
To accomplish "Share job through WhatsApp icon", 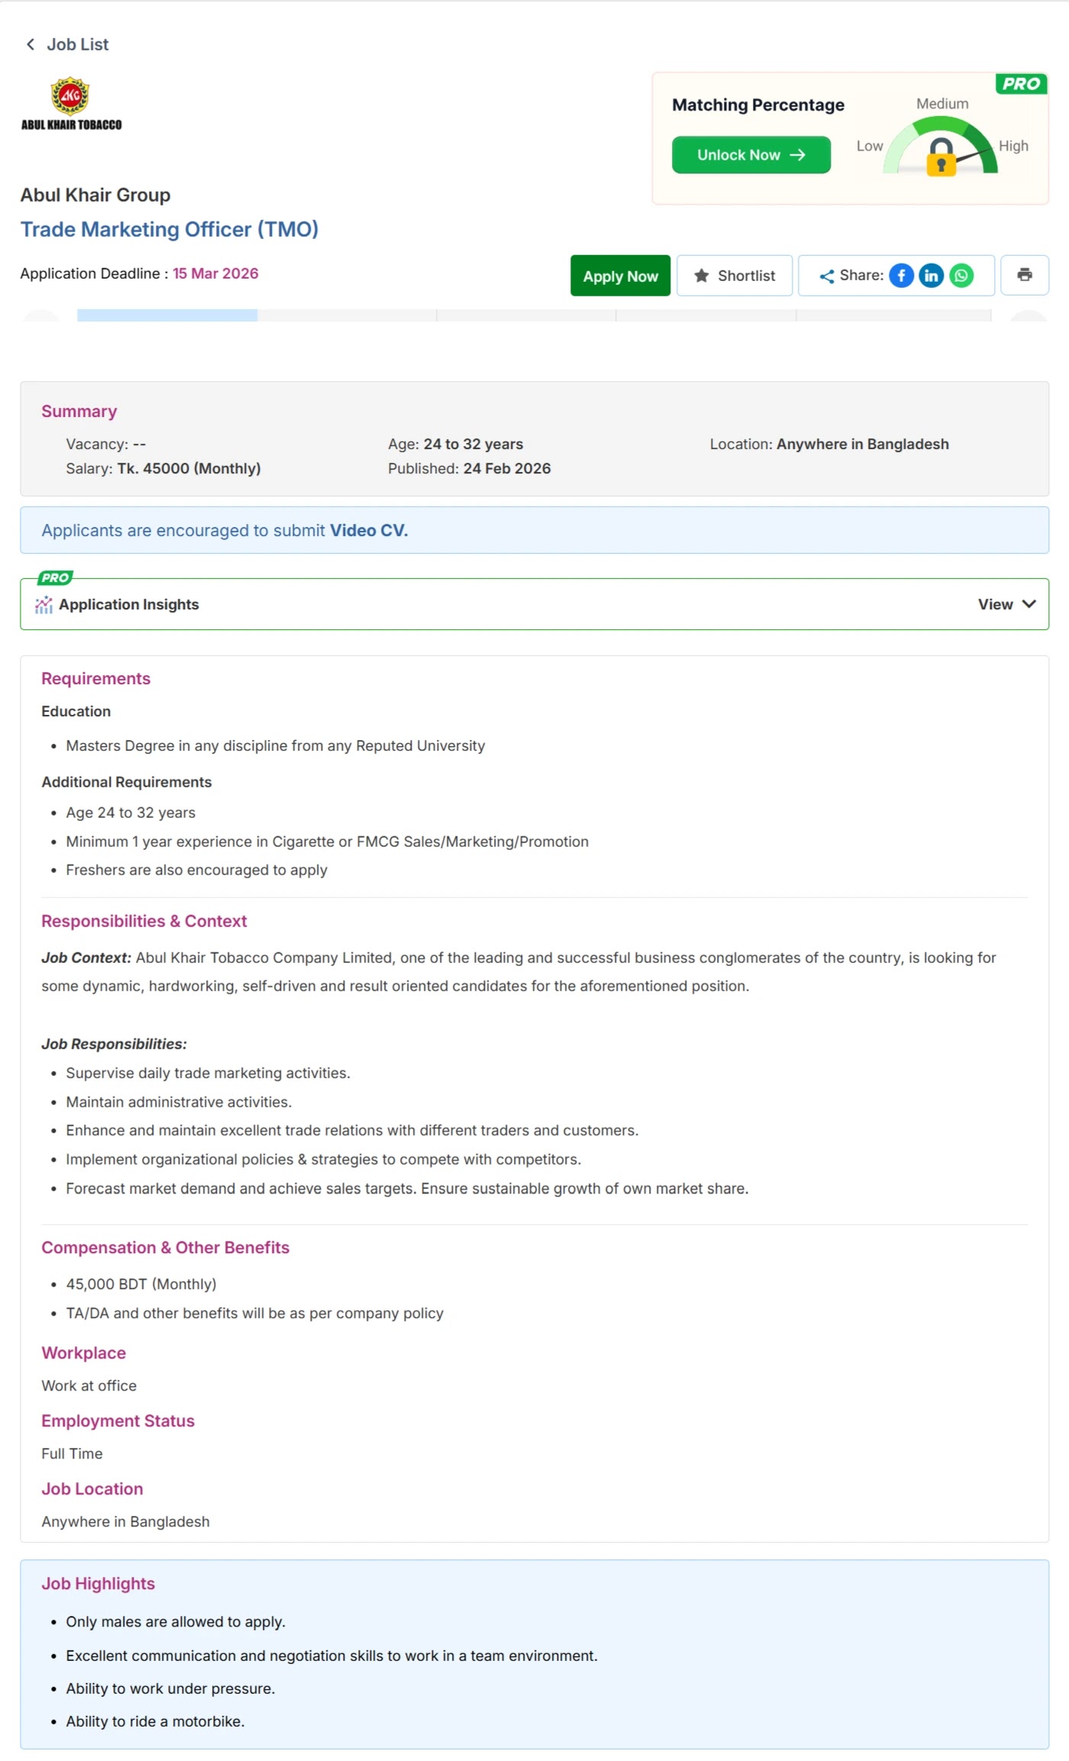I will pyautogui.click(x=961, y=276).
